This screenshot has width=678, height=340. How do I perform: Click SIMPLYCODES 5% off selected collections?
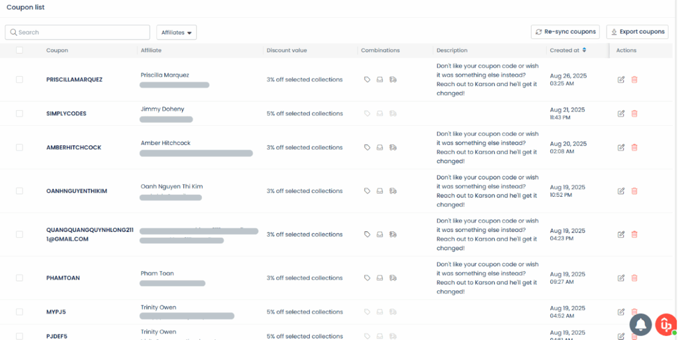(x=305, y=113)
